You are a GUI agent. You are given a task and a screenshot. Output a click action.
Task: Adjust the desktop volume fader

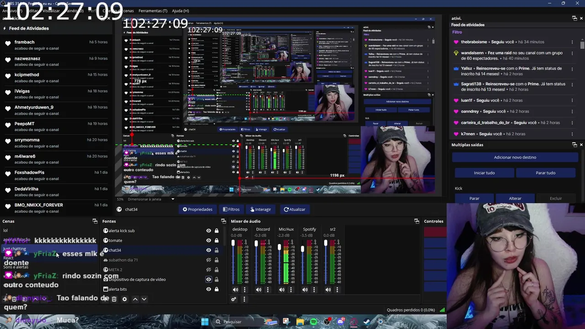(233, 243)
